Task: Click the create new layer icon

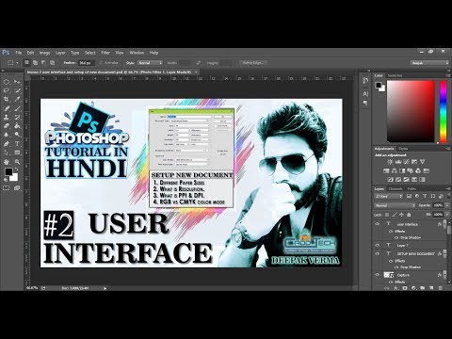Action: (431, 288)
